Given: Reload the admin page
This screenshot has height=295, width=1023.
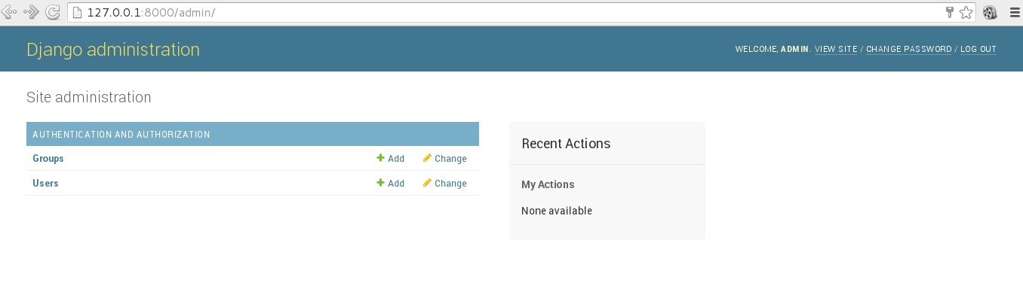Looking at the screenshot, I should [x=53, y=12].
